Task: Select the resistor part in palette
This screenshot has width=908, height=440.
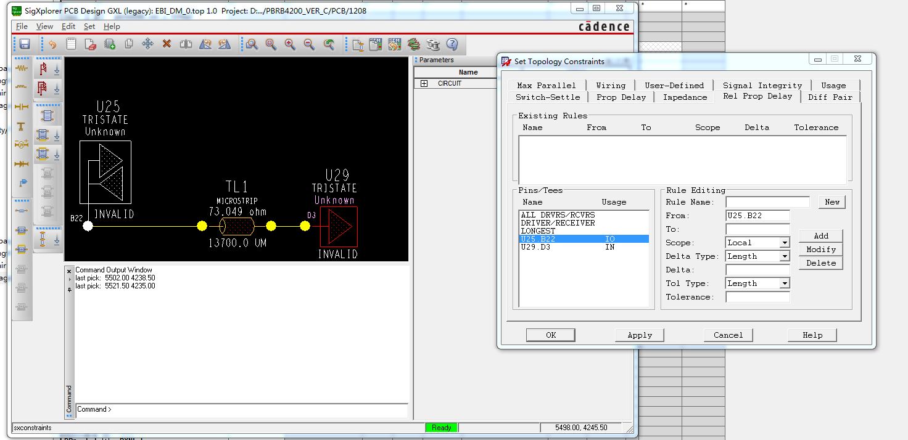Action: [x=22, y=68]
